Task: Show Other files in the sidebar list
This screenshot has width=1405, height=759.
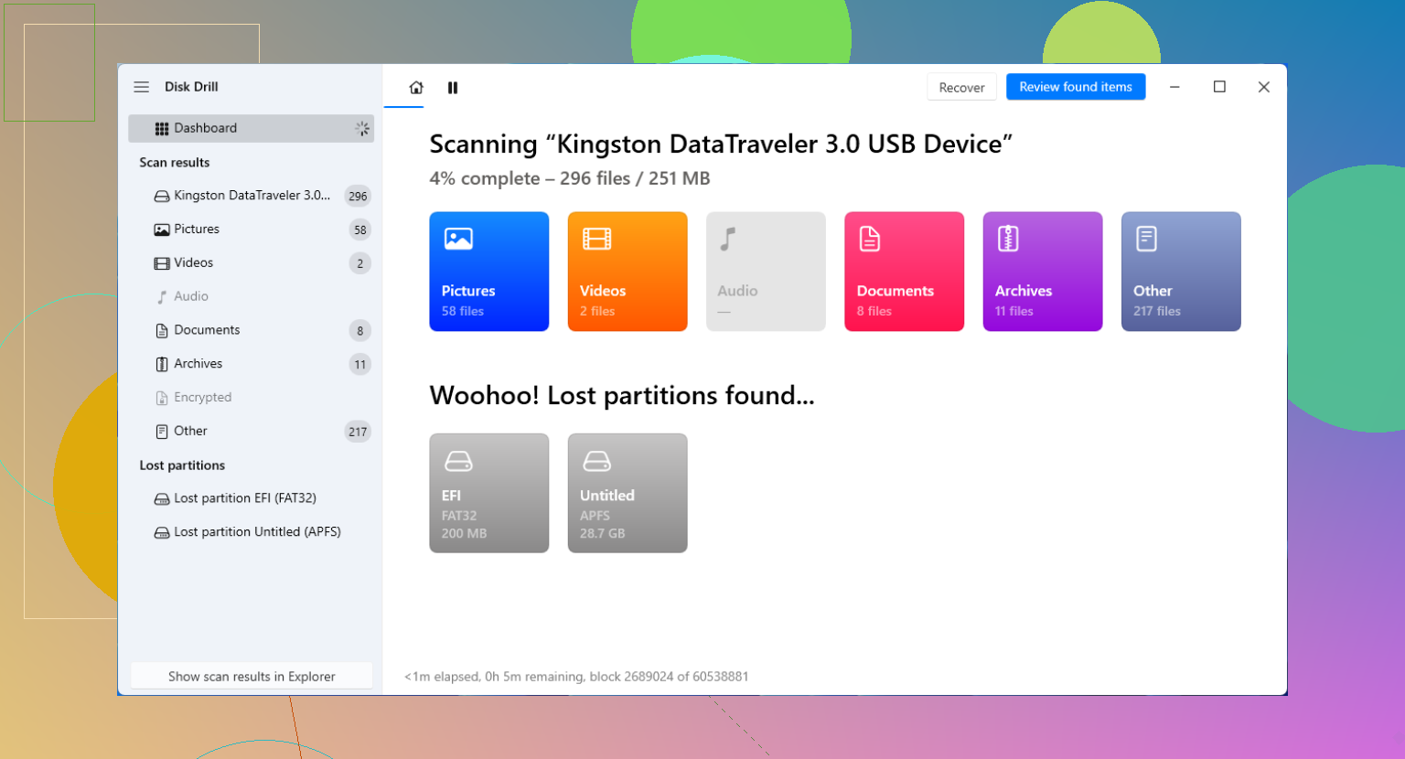Action: (x=251, y=432)
